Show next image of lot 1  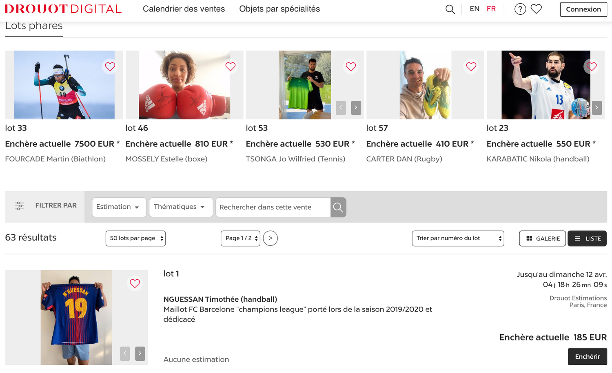click(x=140, y=353)
